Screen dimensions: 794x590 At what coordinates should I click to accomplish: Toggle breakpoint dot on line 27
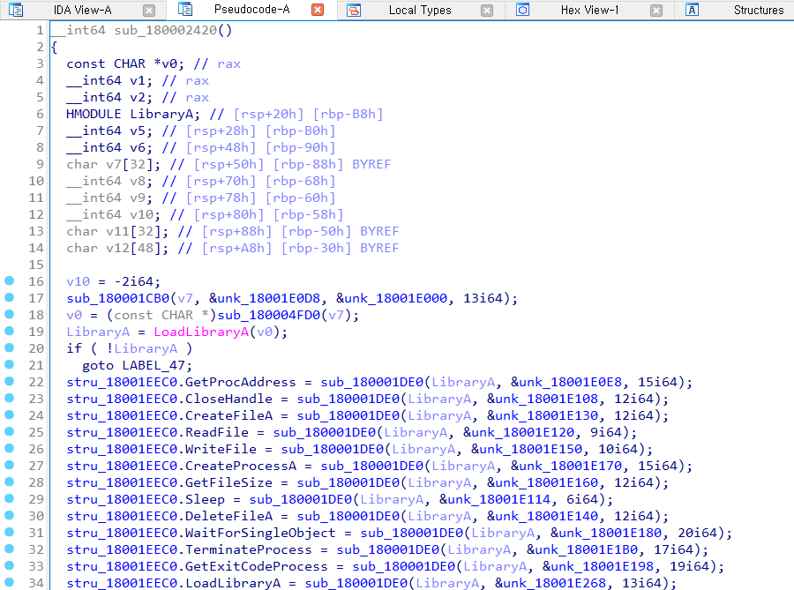[x=9, y=464]
